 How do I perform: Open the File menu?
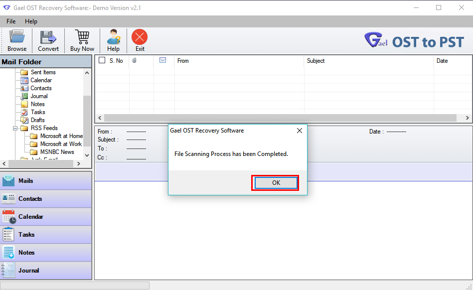(x=11, y=21)
